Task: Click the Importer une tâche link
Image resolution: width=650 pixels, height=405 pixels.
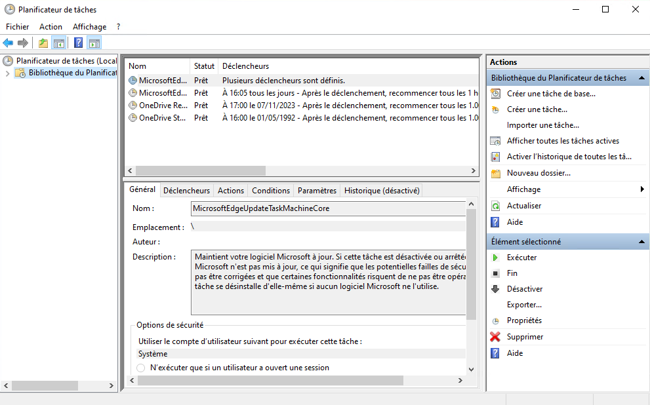Action: pyautogui.click(x=542, y=125)
